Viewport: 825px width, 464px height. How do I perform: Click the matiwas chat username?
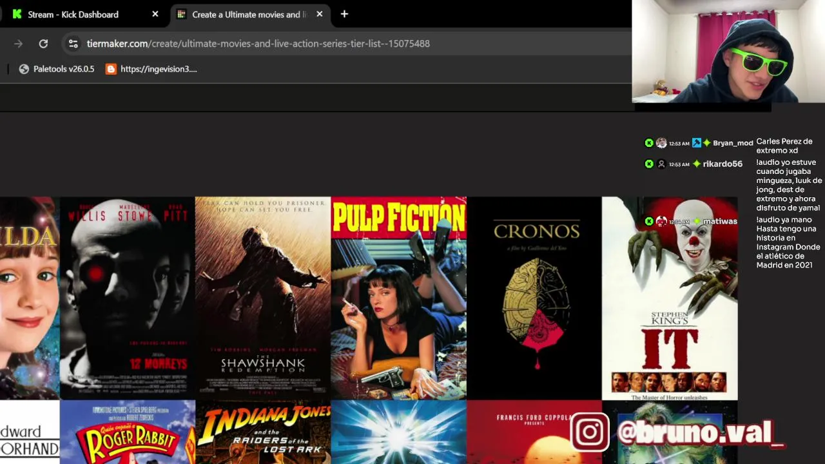pos(720,222)
